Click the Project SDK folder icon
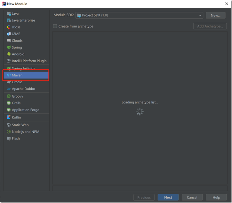 pyautogui.click(x=79, y=15)
